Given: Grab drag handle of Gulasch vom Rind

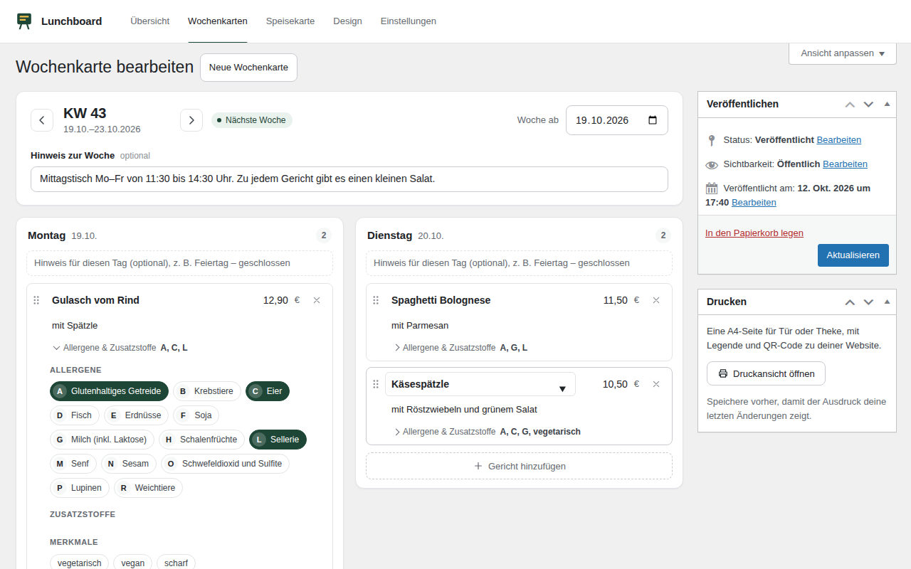Looking at the screenshot, I should (36, 300).
